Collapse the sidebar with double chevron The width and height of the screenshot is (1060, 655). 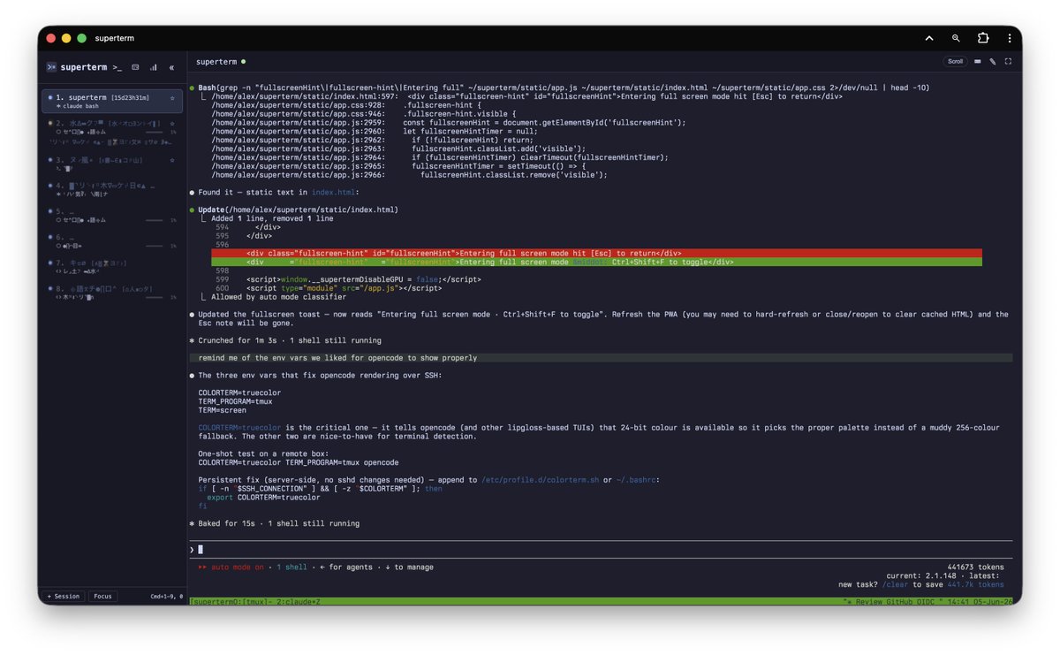[x=171, y=67]
